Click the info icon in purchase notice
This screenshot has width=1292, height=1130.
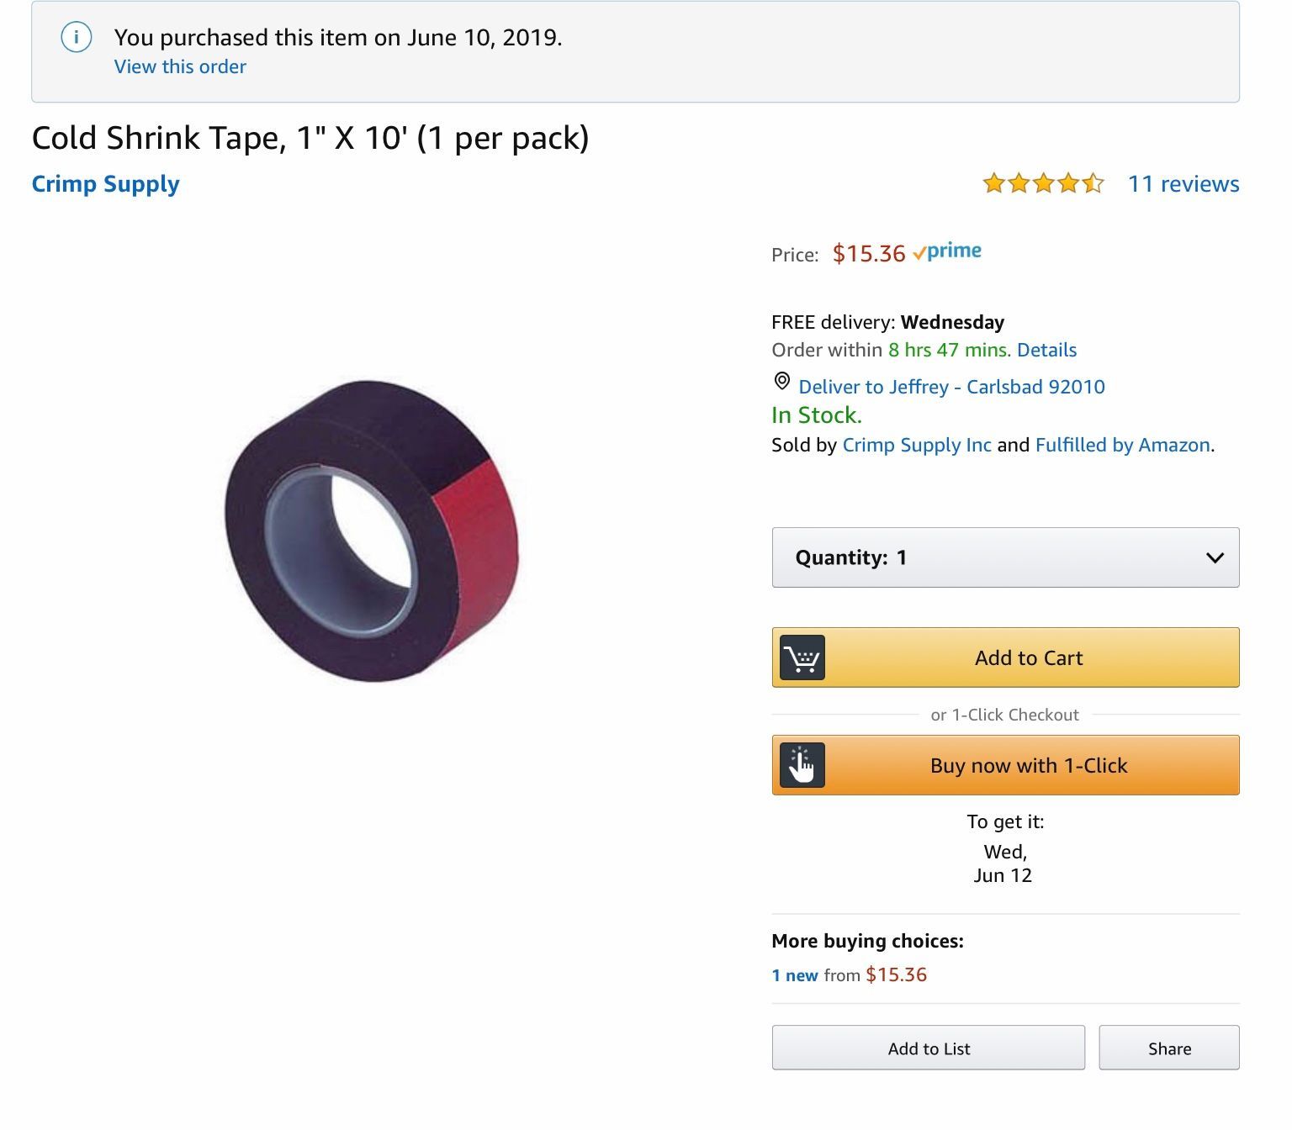coord(76,38)
